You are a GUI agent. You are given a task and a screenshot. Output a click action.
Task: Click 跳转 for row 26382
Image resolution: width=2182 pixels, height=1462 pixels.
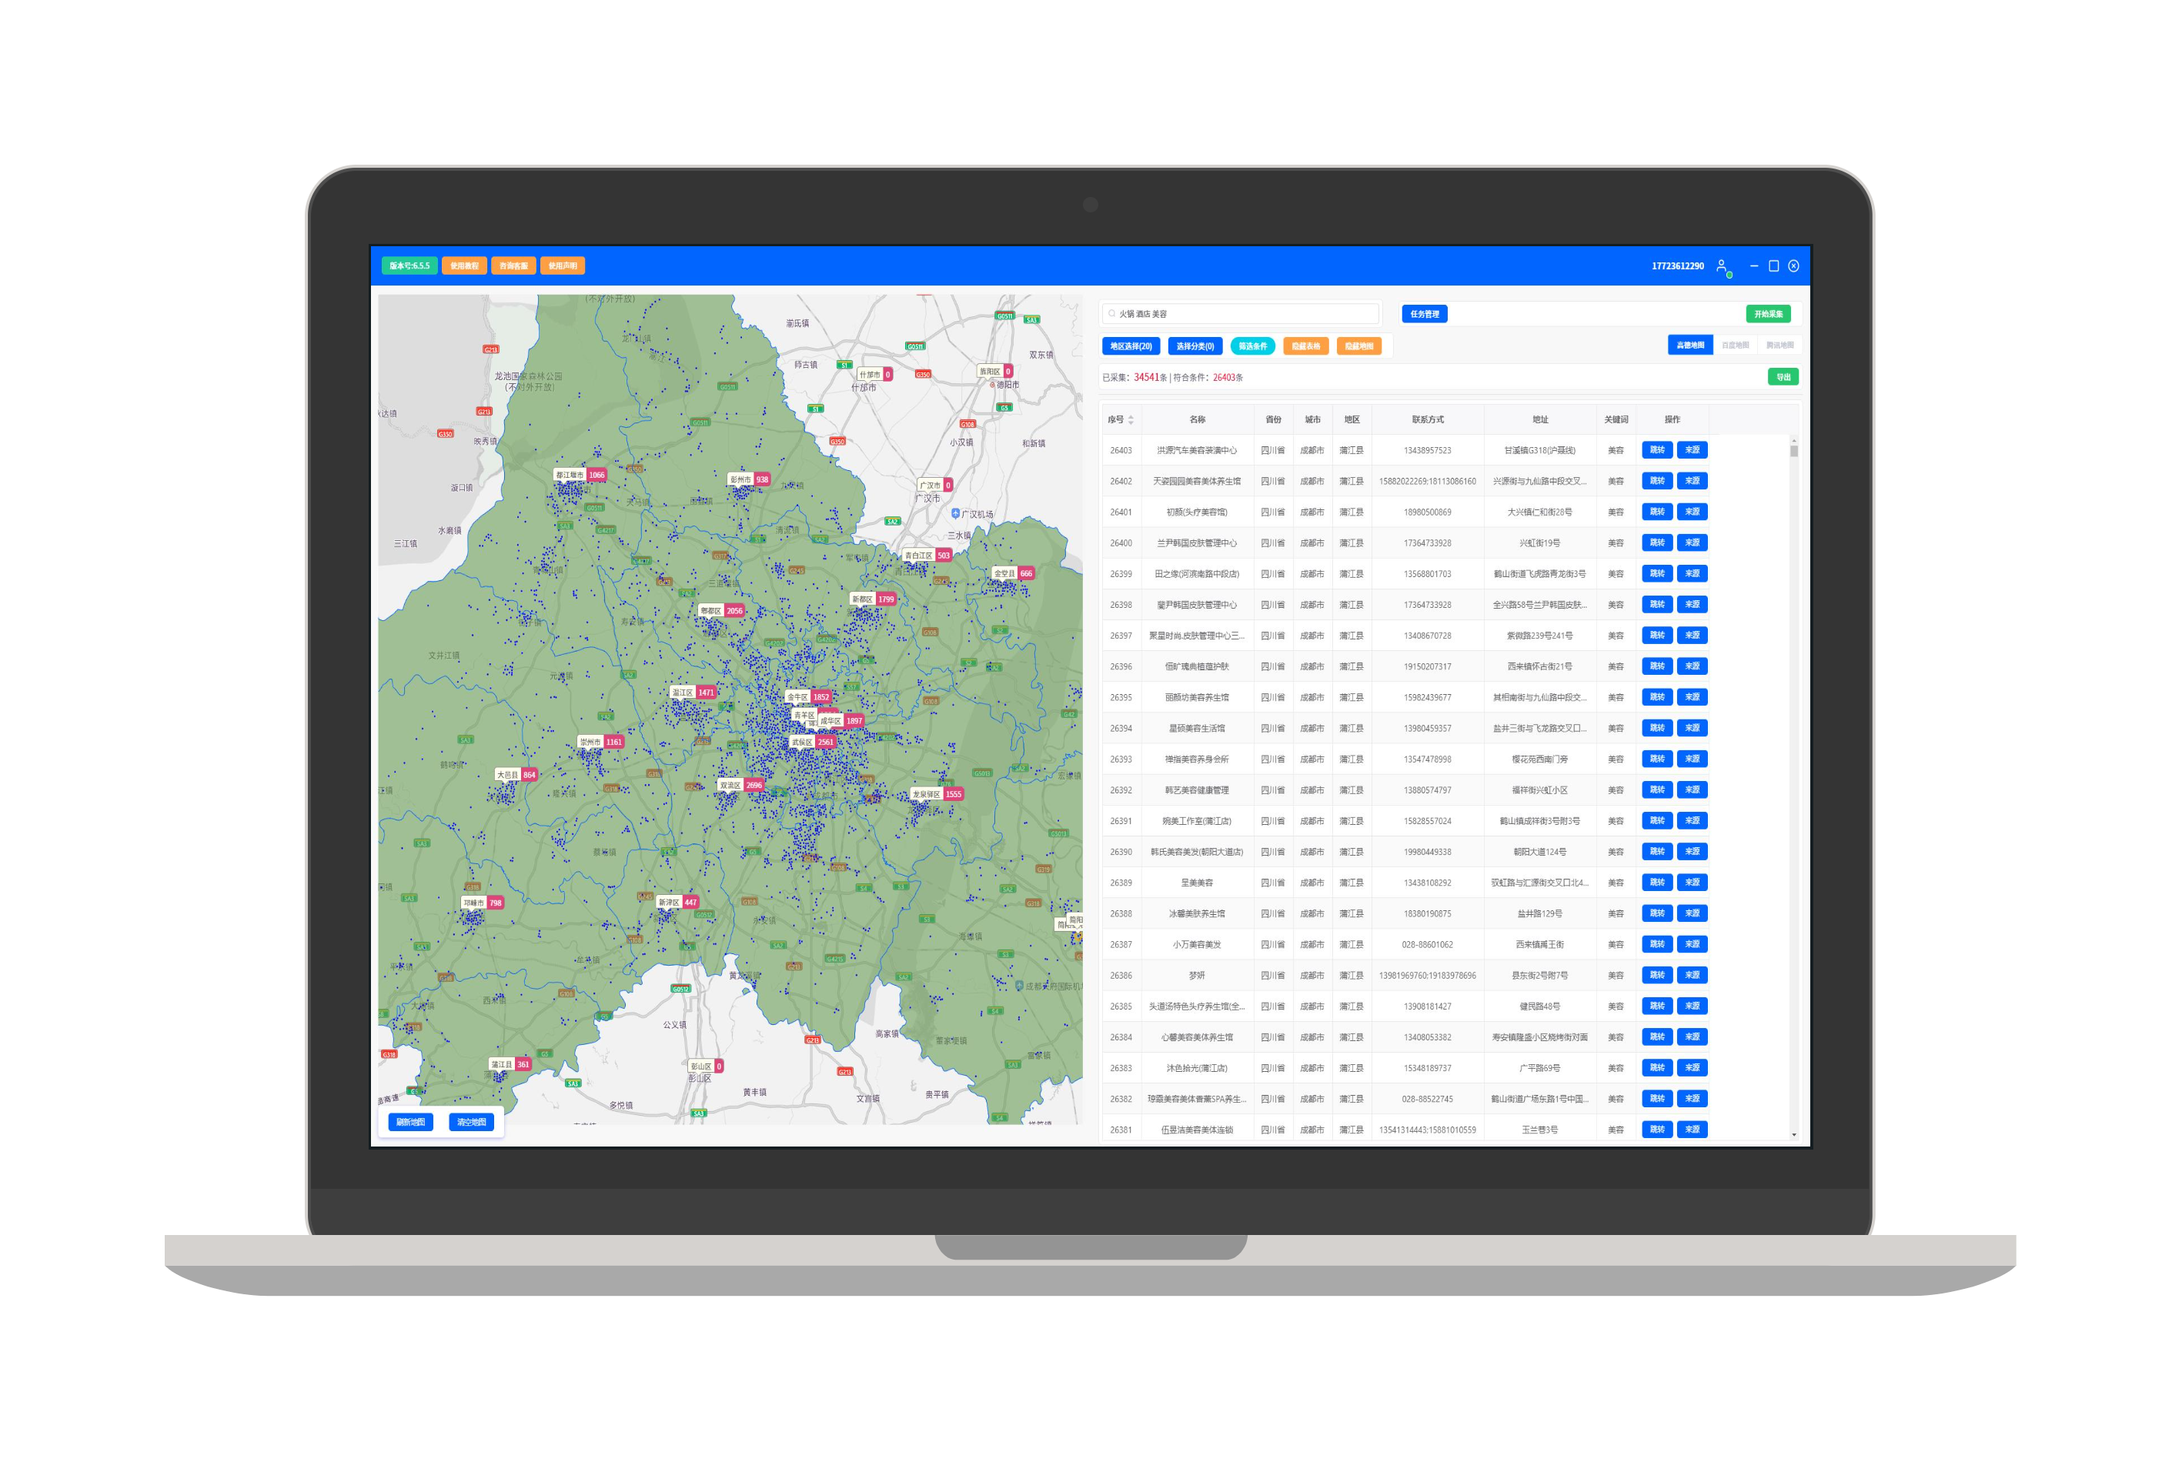pyautogui.click(x=1657, y=1098)
